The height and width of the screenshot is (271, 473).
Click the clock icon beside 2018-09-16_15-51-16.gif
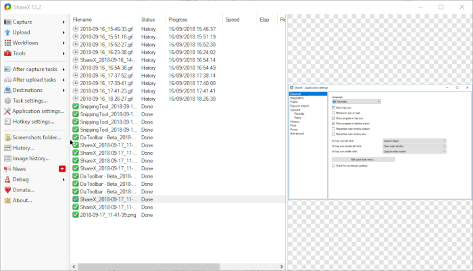tap(76, 36)
